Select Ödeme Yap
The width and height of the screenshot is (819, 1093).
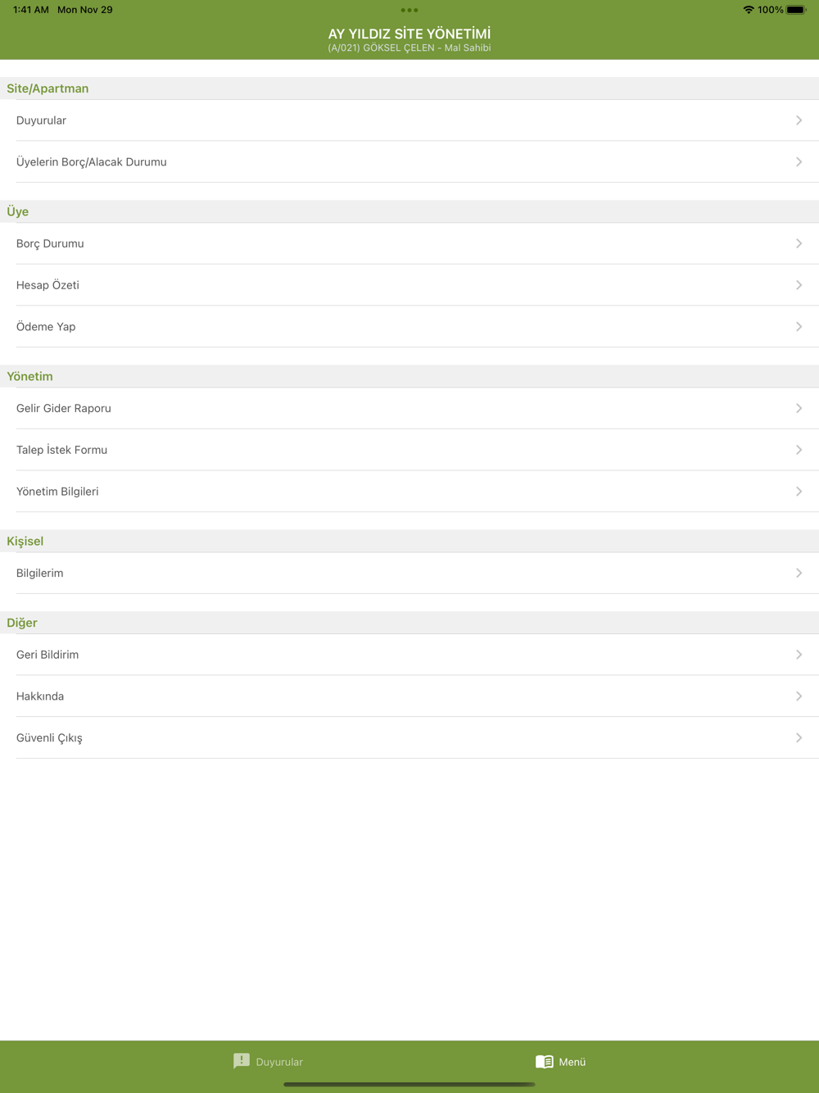409,326
